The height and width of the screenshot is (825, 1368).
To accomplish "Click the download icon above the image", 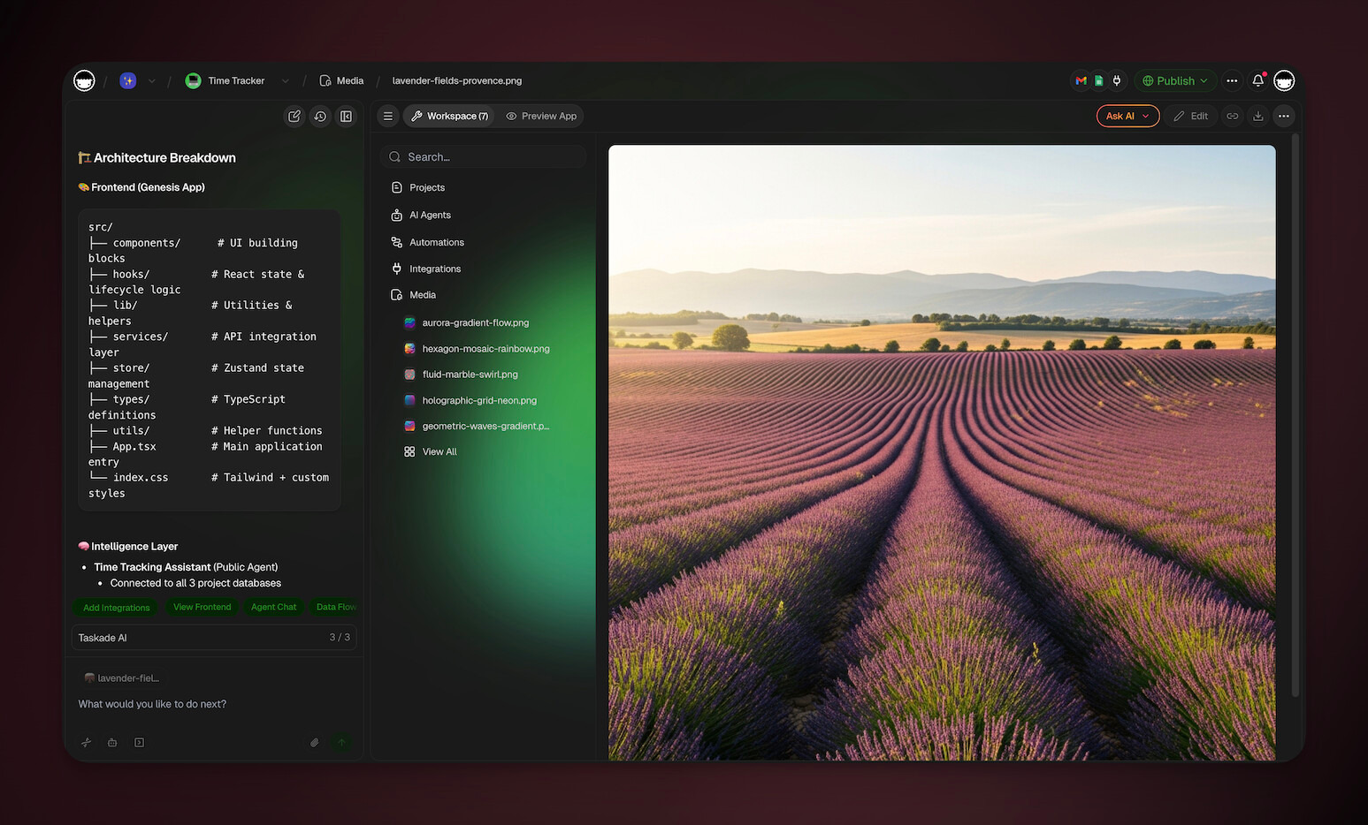I will pyautogui.click(x=1257, y=116).
